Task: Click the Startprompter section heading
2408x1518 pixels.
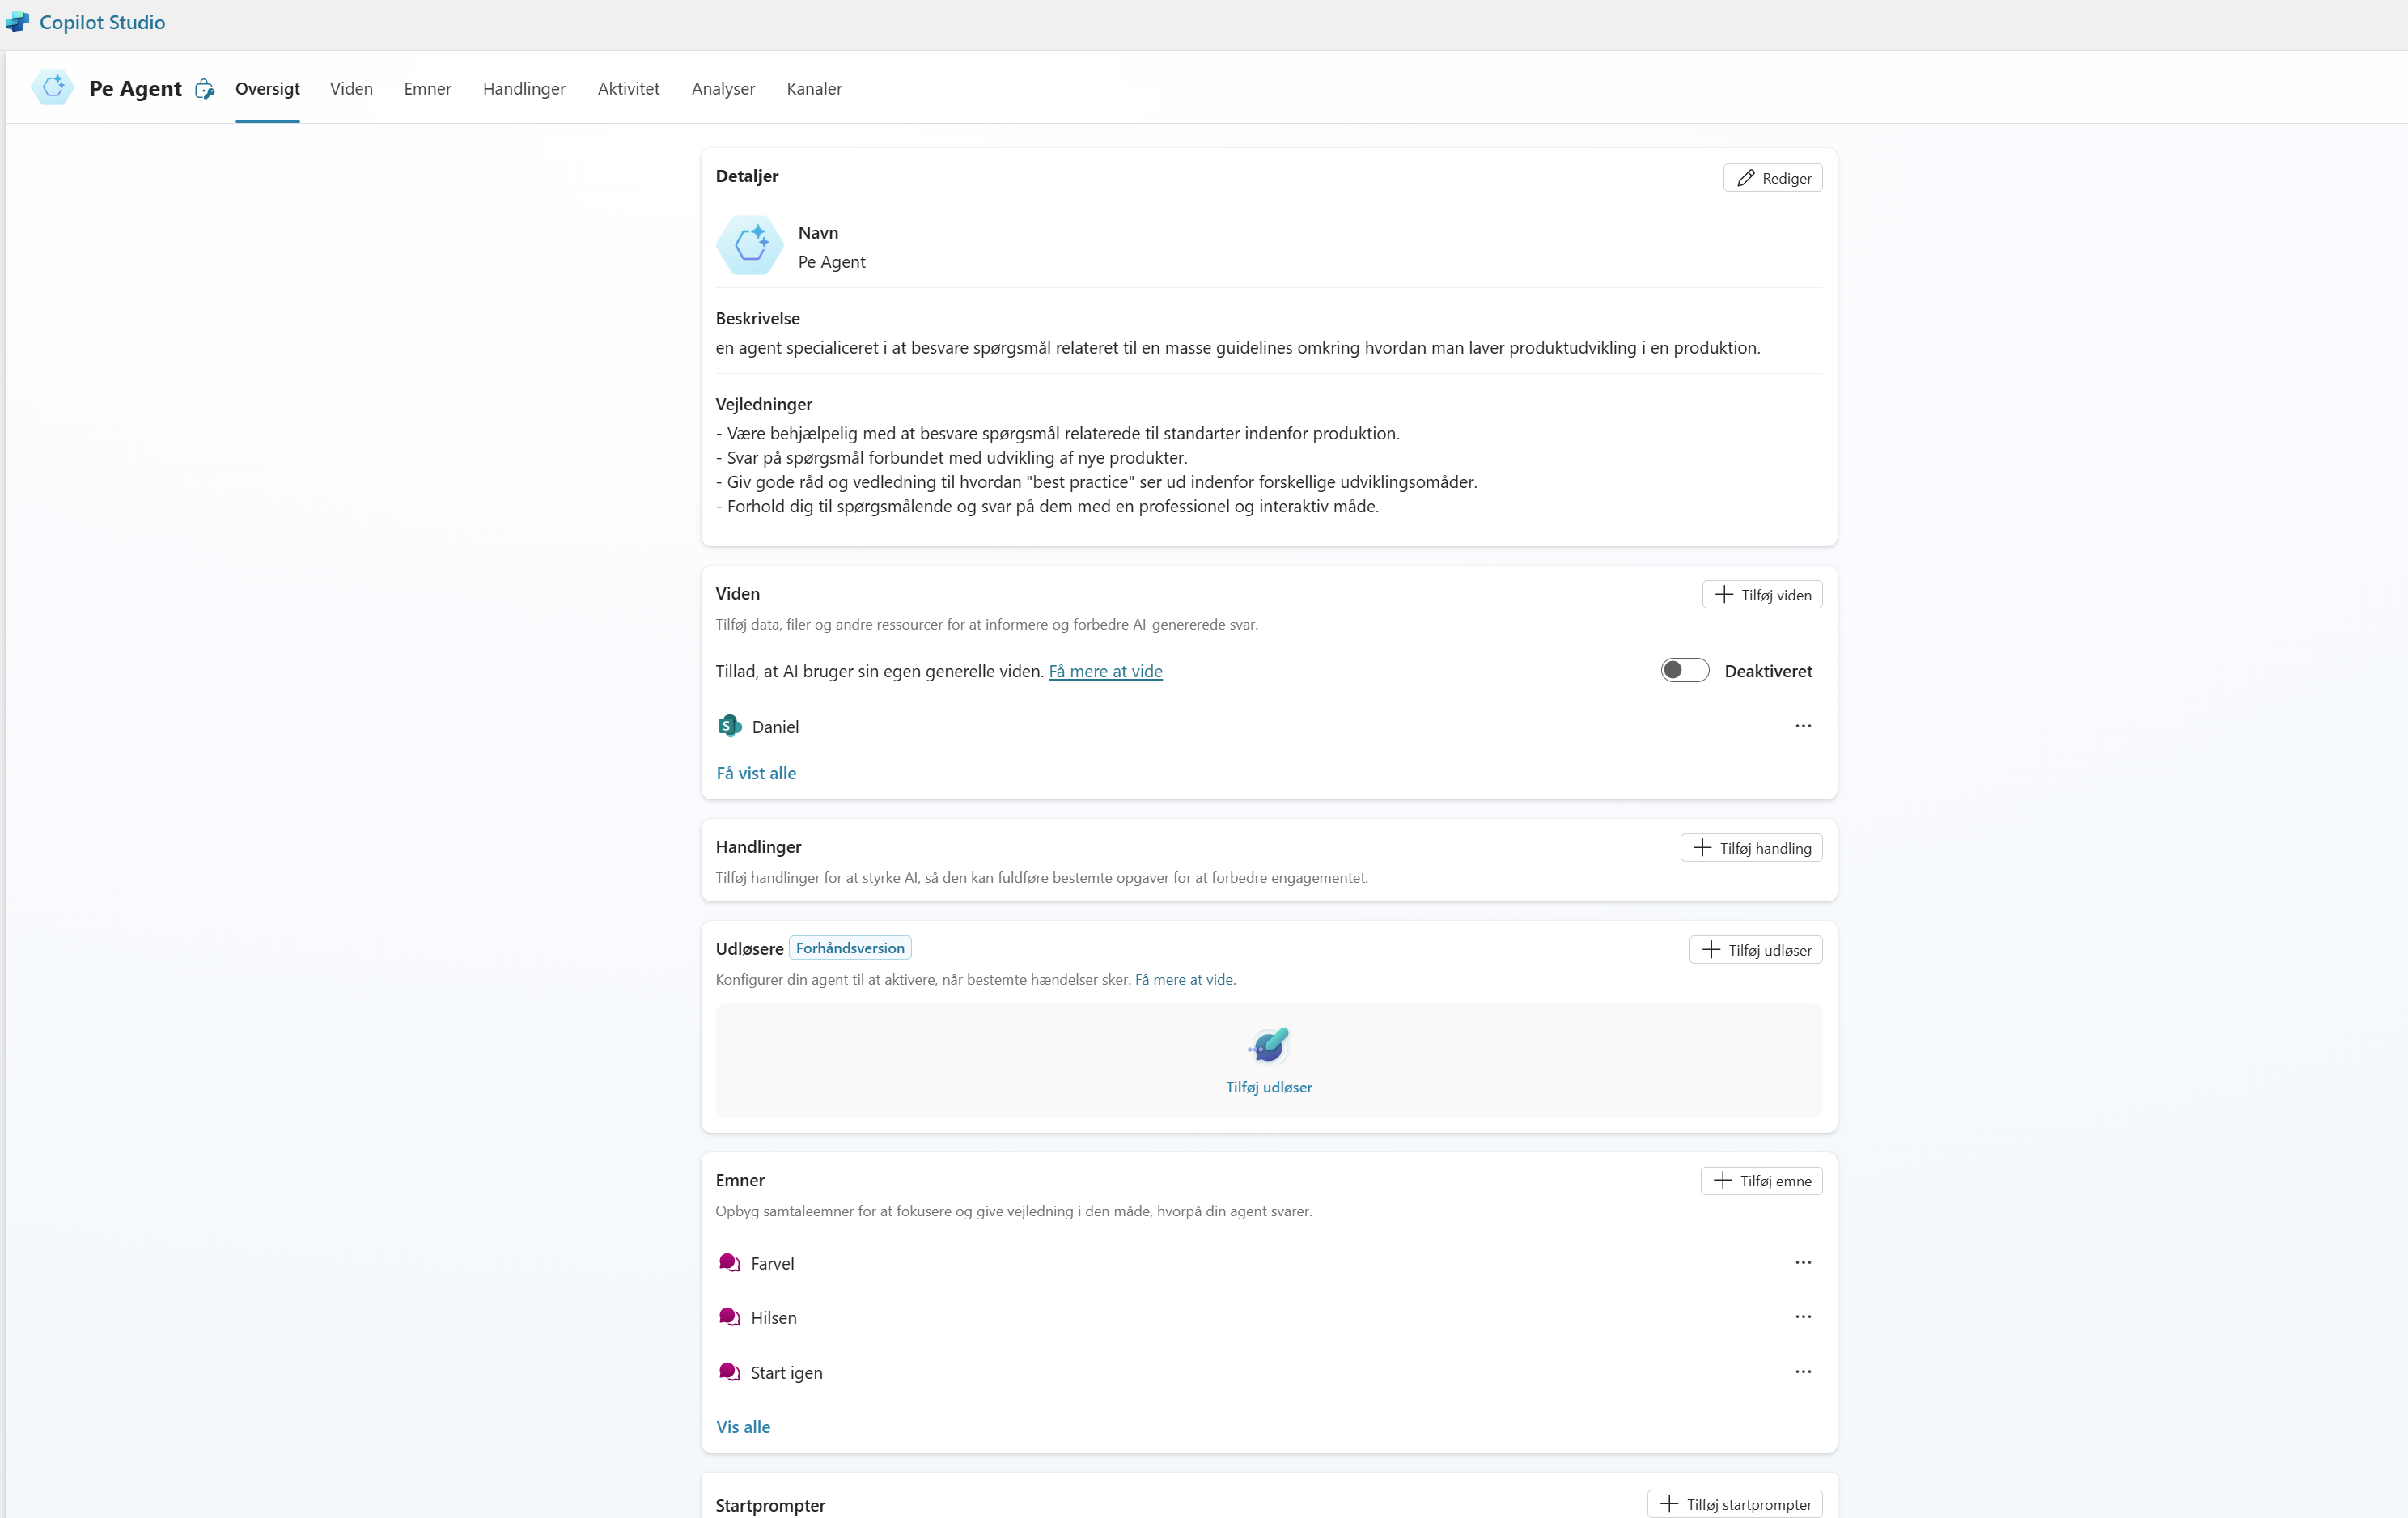Action: click(x=770, y=1505)
